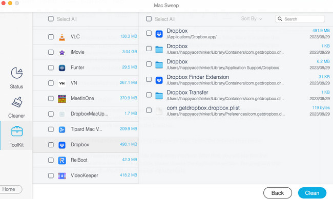Viewport: 333px width, 199px height.
Task: Click the 'com.getdropbox.dropbox.plist' file name
Action: [x=203, y=108]
